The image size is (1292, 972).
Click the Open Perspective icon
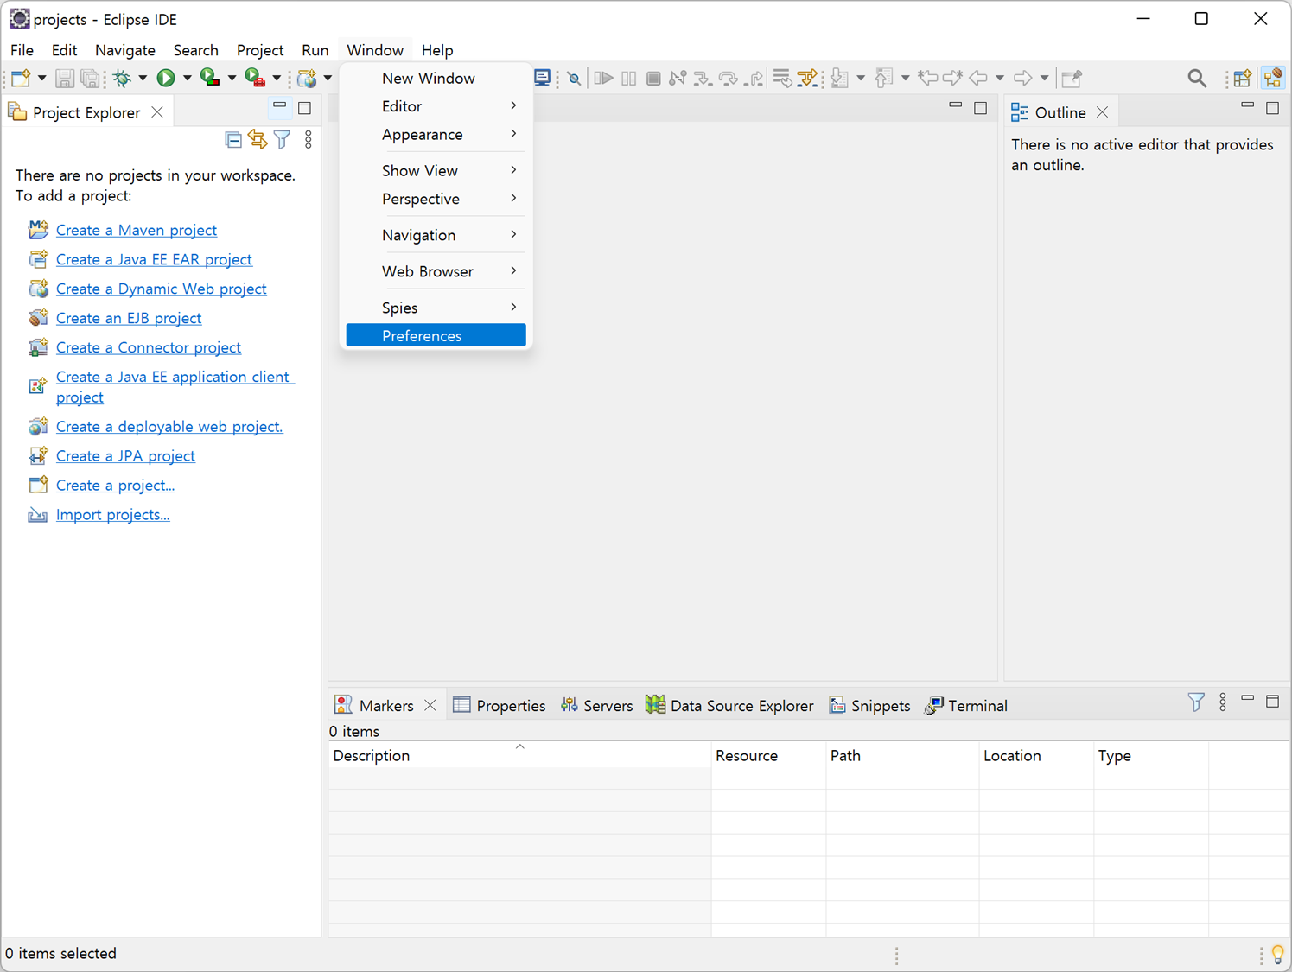[1243, 79]
